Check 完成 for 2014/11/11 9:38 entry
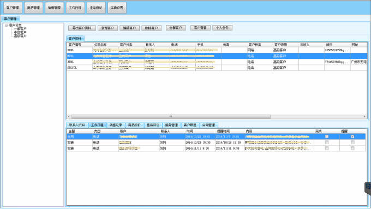The image size is (371, 209). click(327, 148)
